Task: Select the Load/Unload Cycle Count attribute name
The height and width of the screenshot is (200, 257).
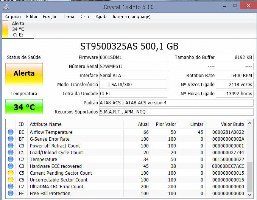Action: click(56, 152)
